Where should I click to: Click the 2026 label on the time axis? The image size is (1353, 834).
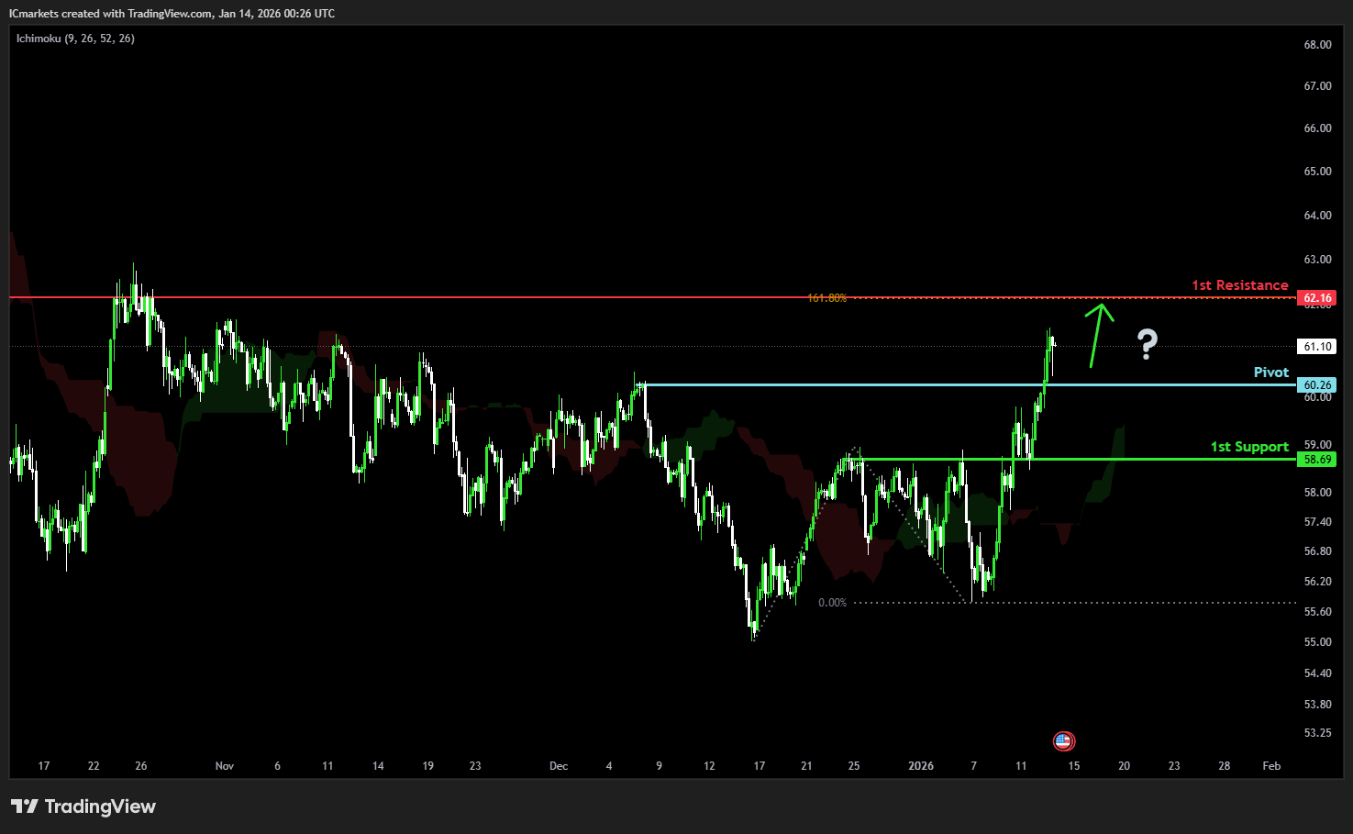920,766
